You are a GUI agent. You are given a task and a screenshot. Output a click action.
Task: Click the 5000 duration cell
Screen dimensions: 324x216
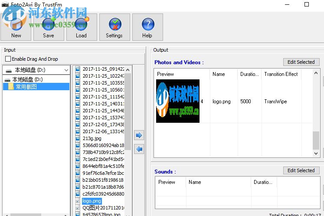pos(245,101)
